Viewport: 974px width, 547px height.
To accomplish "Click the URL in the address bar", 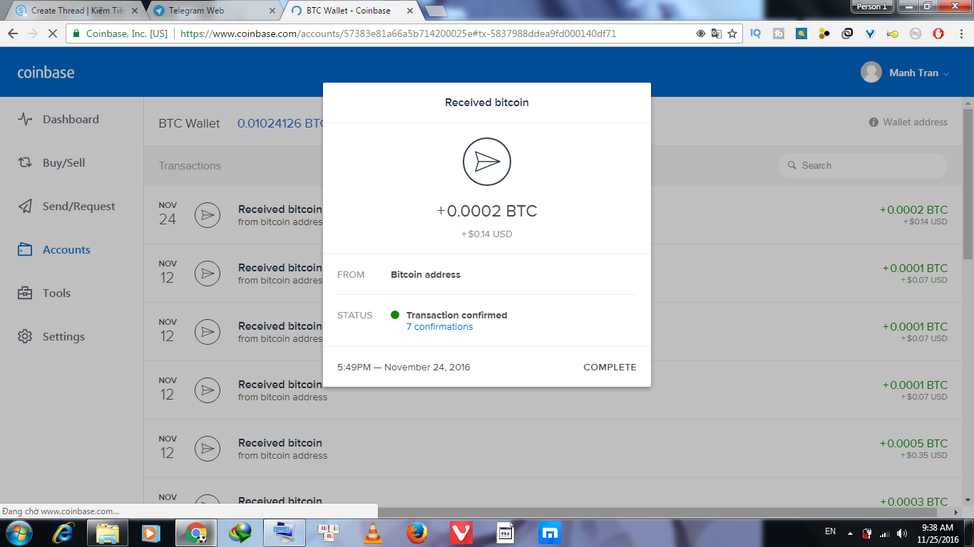I will click(398, 33).
